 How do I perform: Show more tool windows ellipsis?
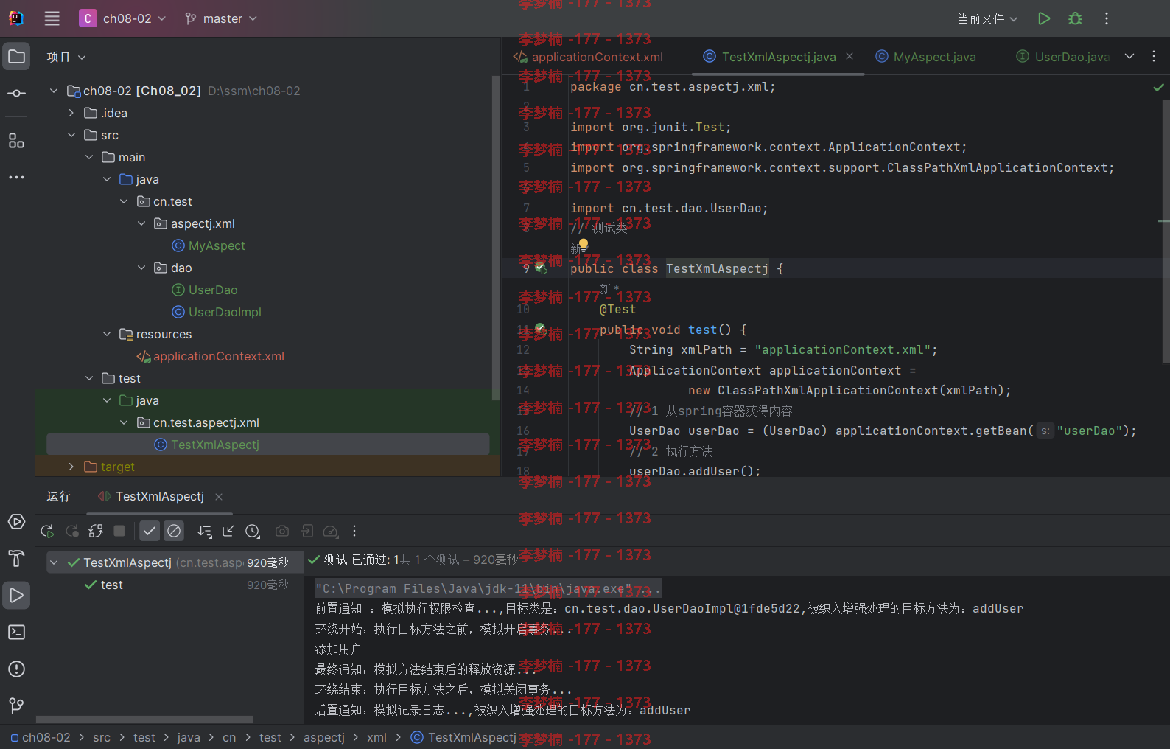[16, 178]
